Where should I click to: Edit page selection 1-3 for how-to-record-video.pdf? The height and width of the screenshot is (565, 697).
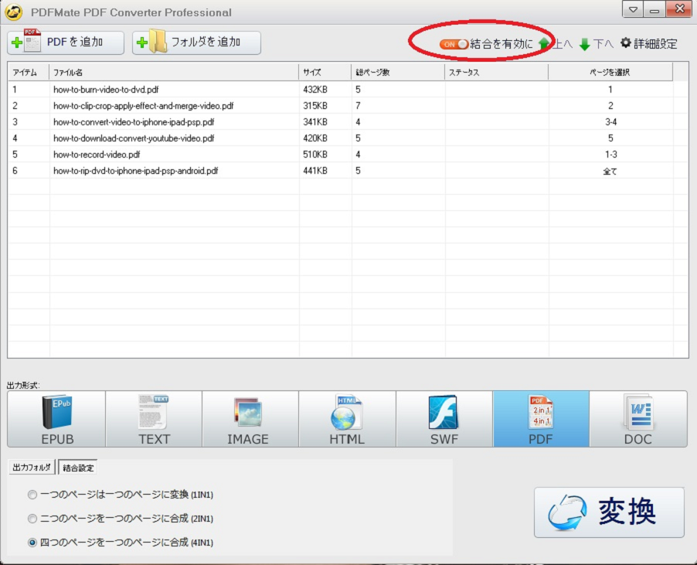610,155
